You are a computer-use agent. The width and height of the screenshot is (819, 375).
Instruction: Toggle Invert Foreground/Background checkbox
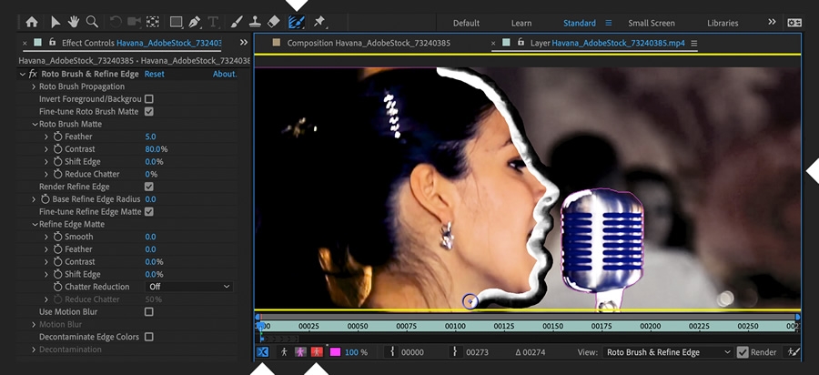[x=149, y=98]
